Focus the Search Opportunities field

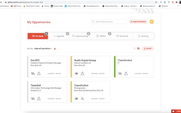point(109,22)
